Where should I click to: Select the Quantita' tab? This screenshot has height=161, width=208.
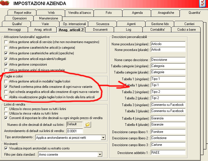(x=194, y=13)
